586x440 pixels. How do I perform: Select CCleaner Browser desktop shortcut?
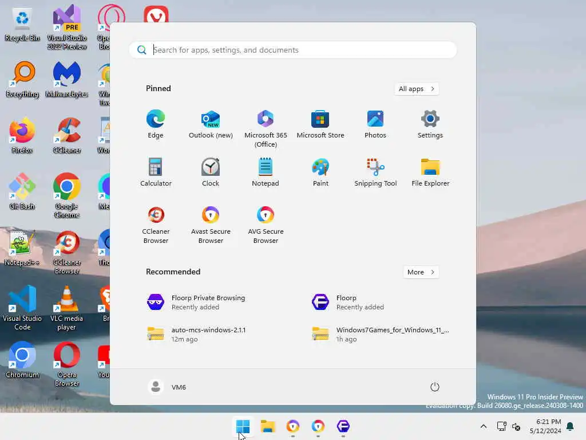pyautogui.click(x=67, y=252)
